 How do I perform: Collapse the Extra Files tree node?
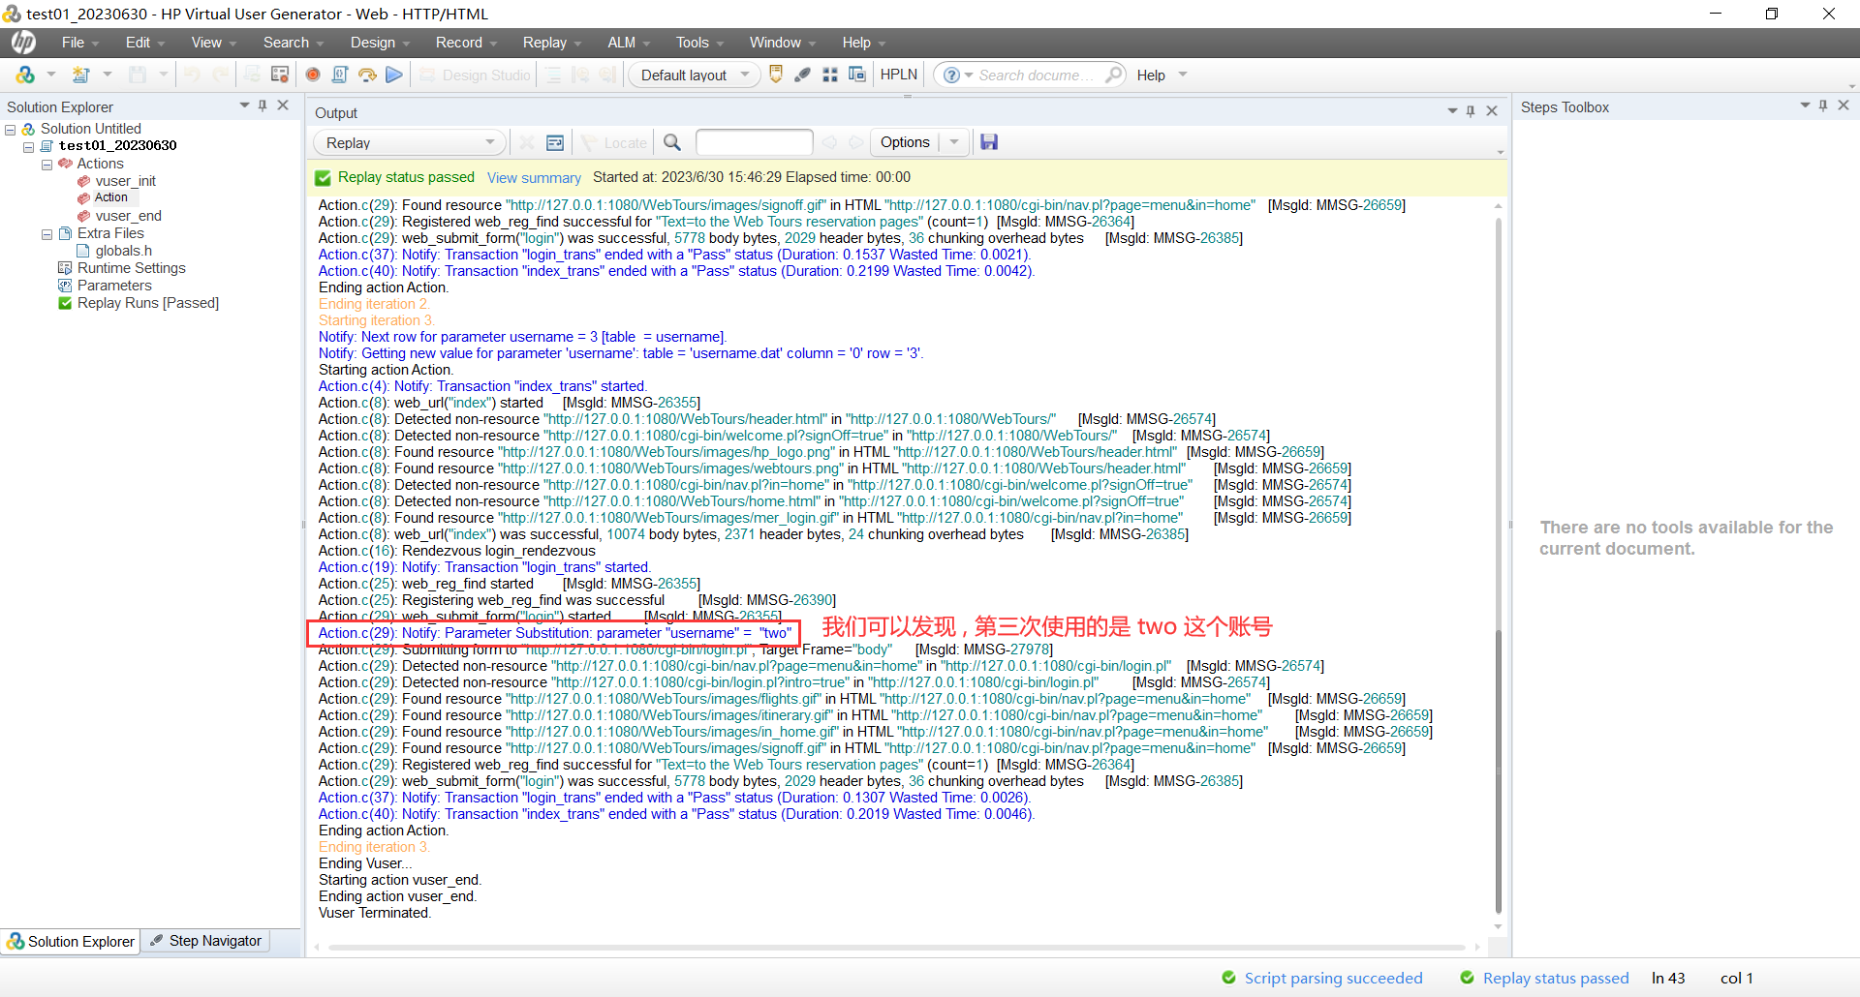pyautogui.click(x=46, y=234)
